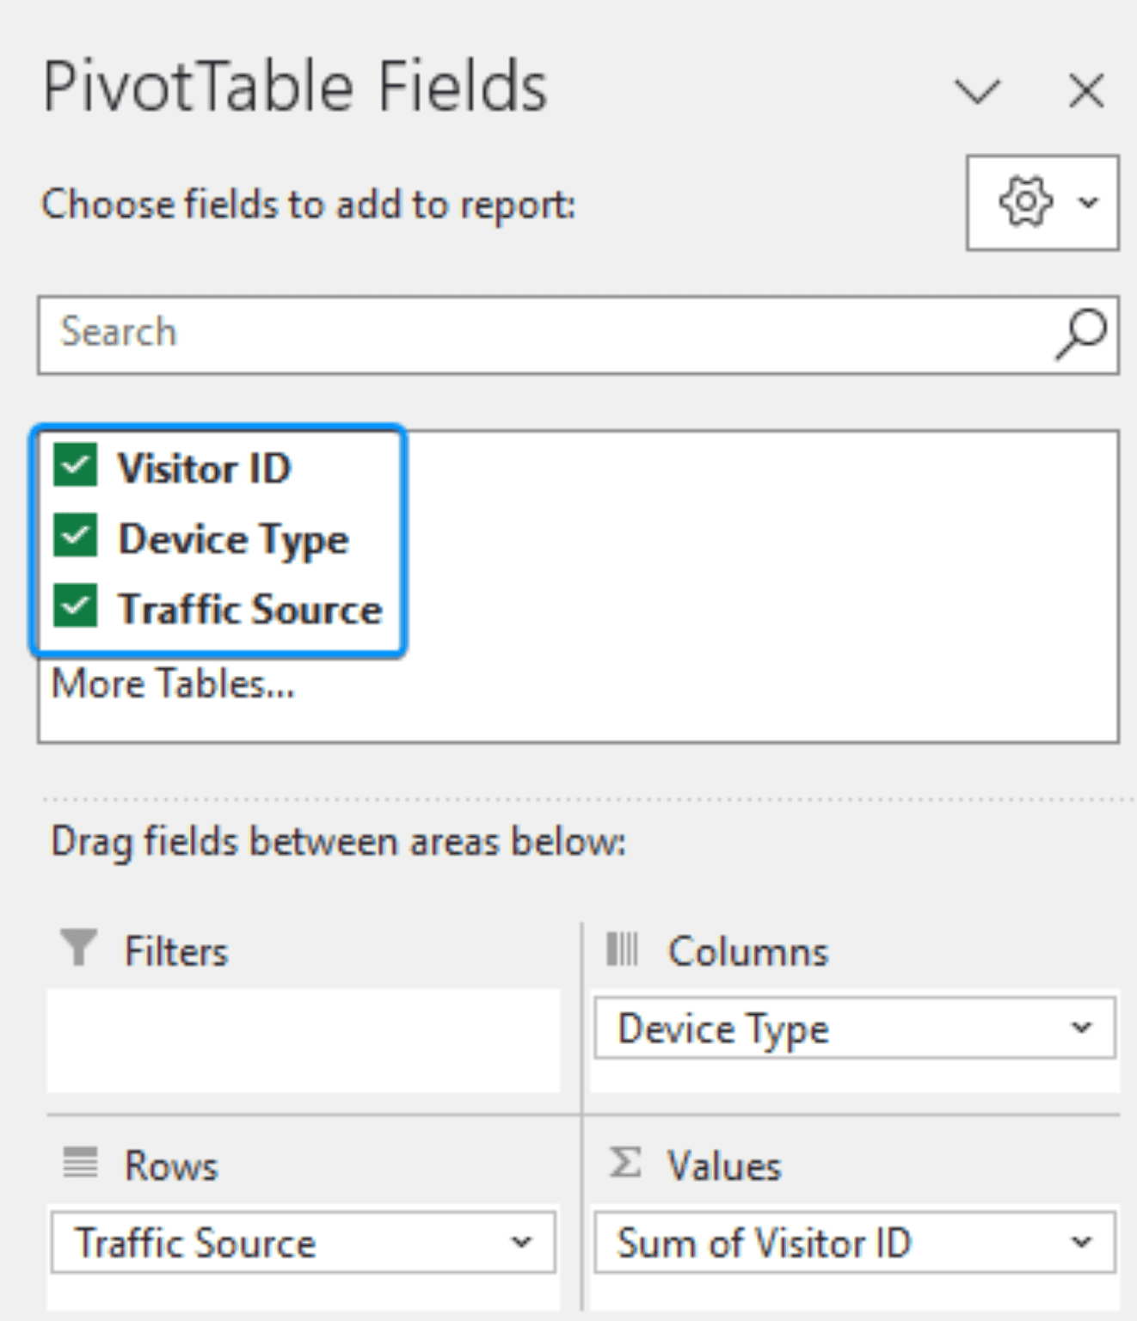Click the Filters area label

[176, 949]
